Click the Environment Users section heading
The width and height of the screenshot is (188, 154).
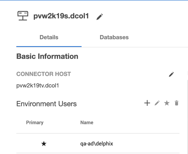click(x=46, y=104)
